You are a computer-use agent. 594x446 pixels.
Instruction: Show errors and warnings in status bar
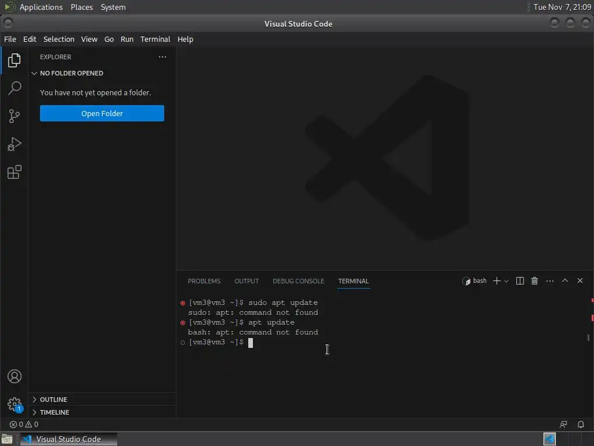click(x=24, y=425)
